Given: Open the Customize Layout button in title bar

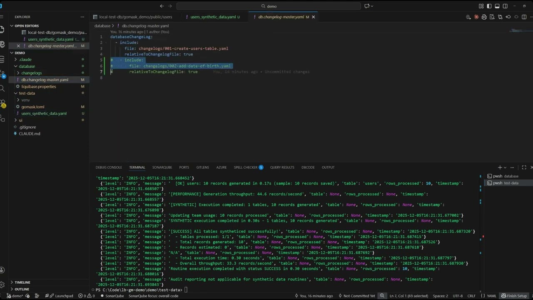Looking at the screenshot, I should [481, 6].
